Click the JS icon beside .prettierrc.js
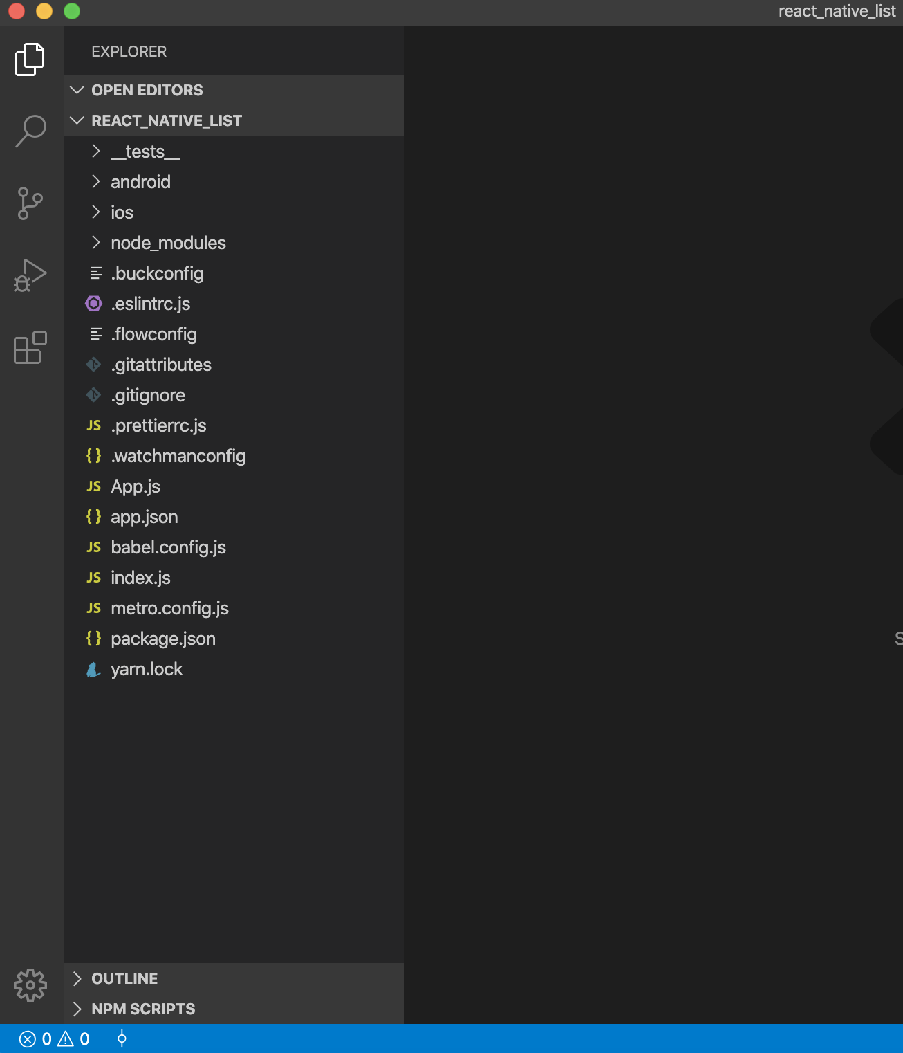This screenshot has width=903, height=1053. pos(94,425)
